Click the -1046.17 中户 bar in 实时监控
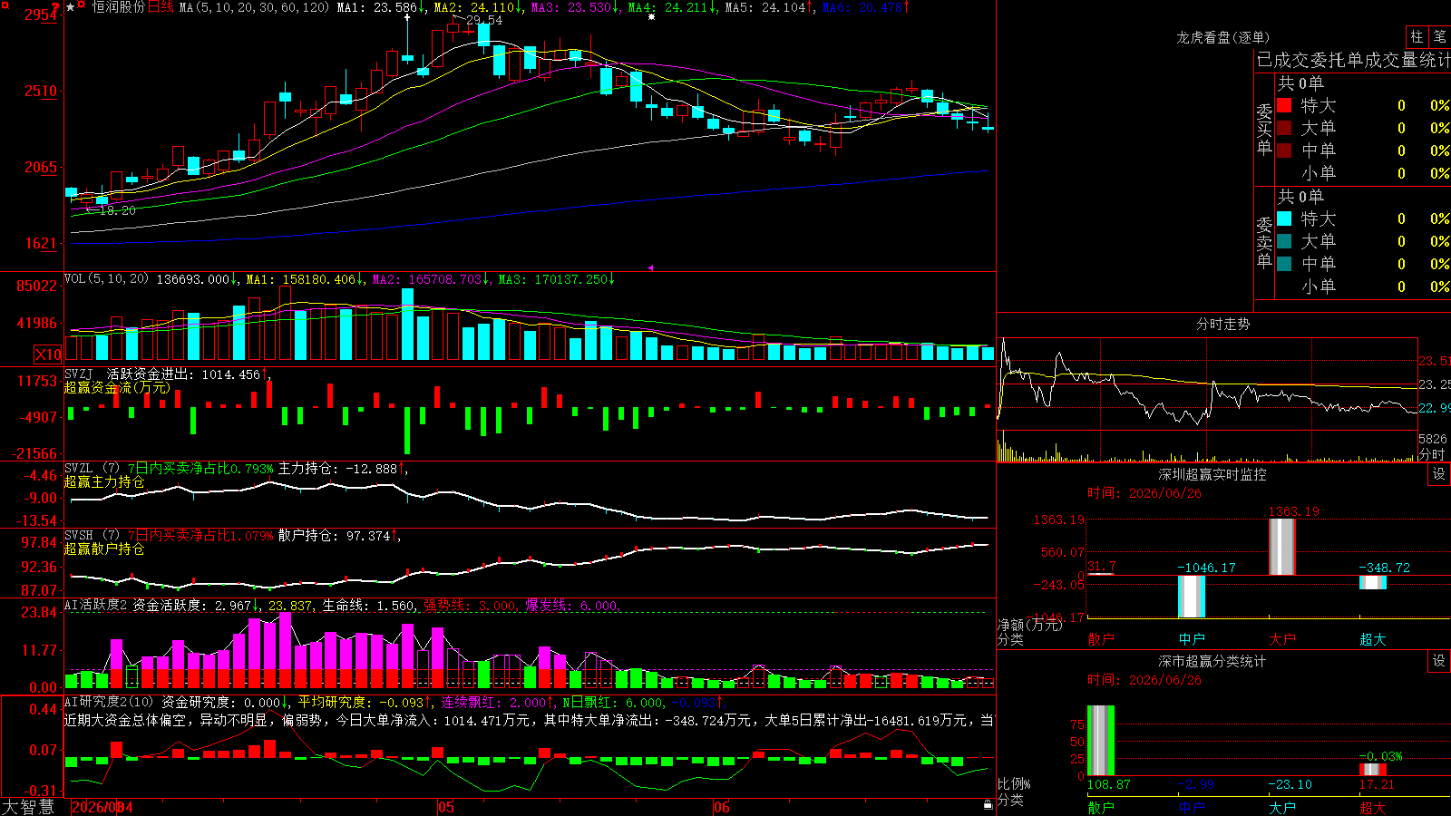 pyautogui.click(x=1192, y=597)
